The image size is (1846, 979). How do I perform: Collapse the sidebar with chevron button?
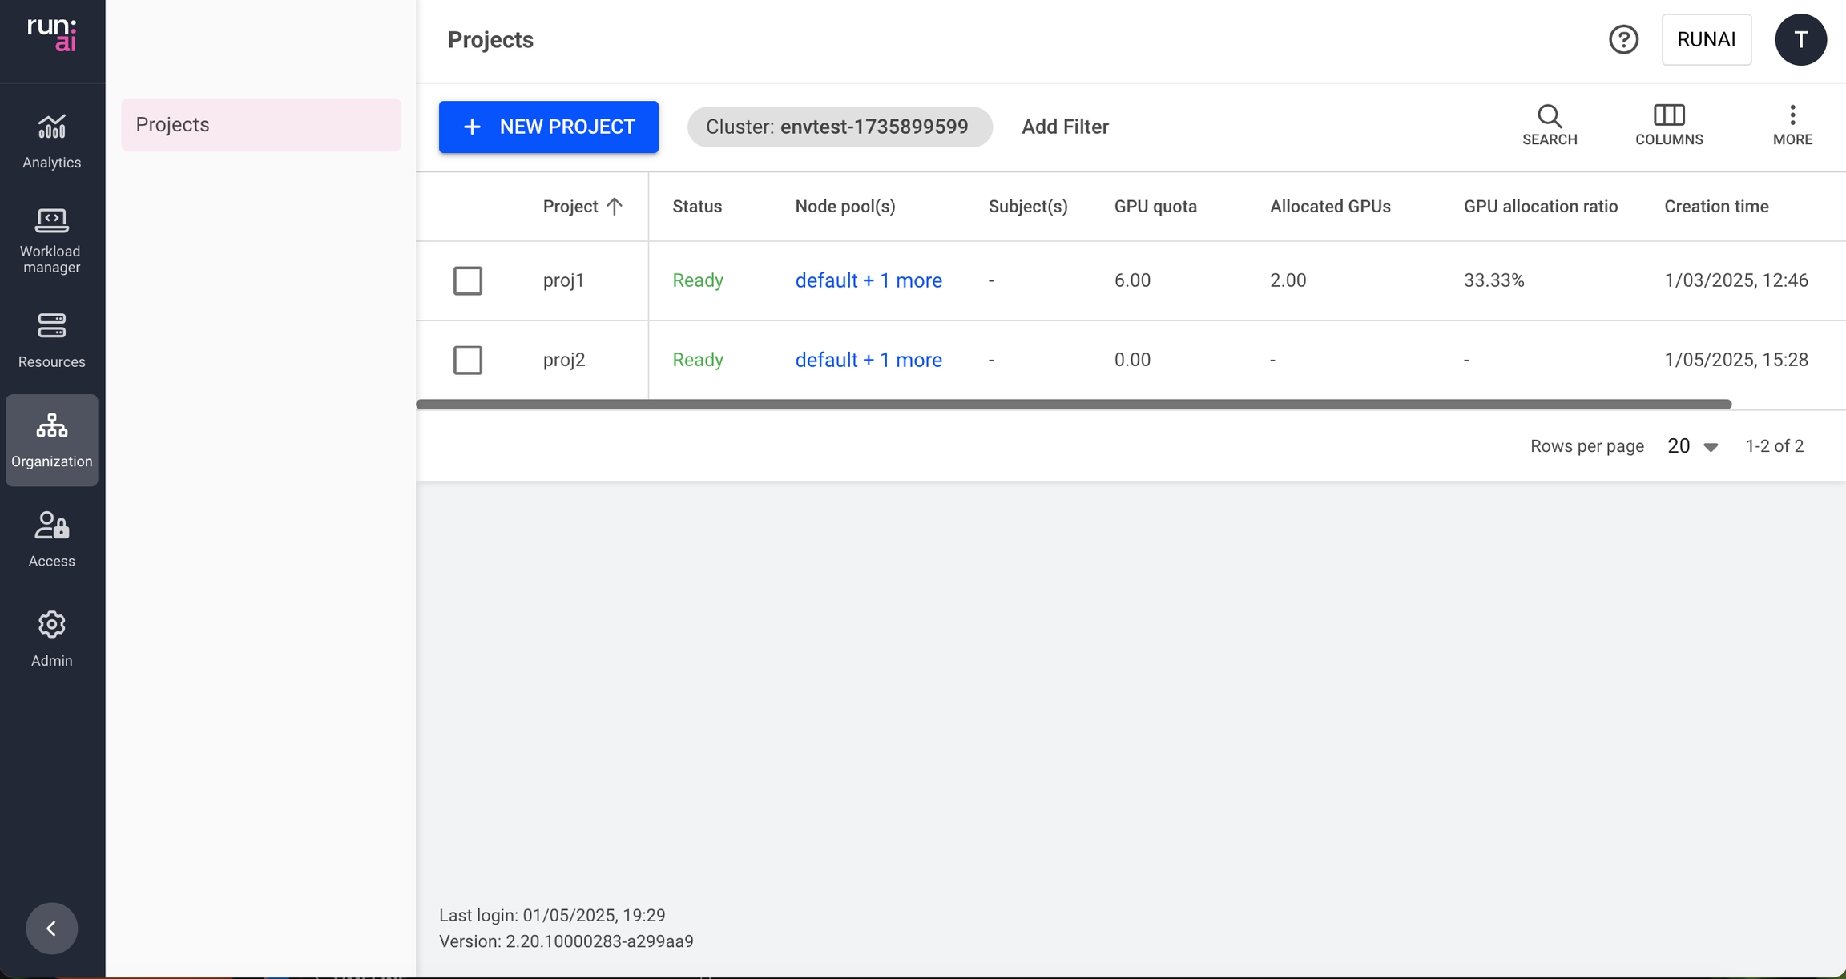tap(51, 928)
